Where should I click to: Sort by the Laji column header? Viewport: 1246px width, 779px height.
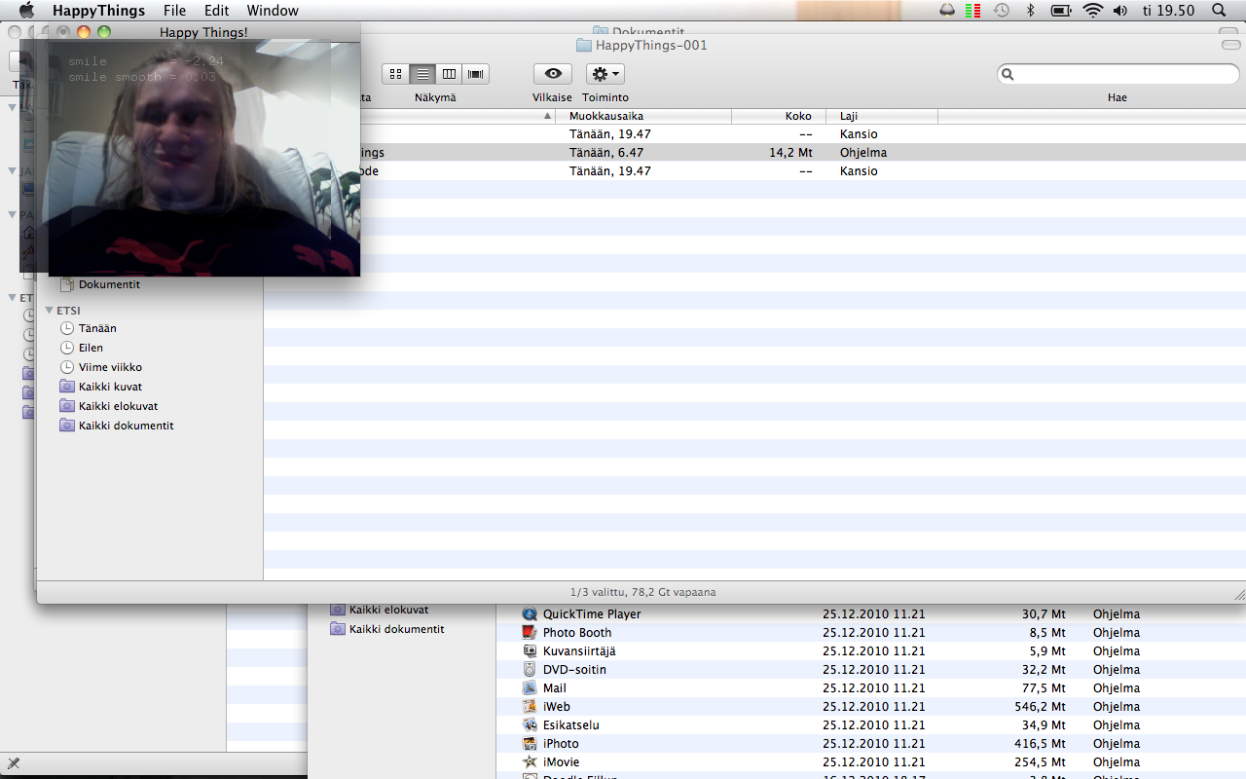[881, 116]
